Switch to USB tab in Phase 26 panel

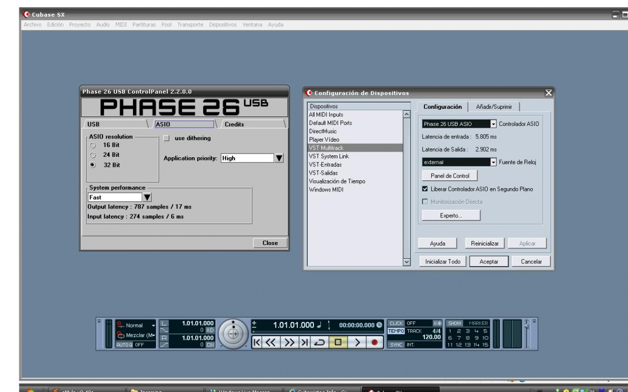[115, 124]
